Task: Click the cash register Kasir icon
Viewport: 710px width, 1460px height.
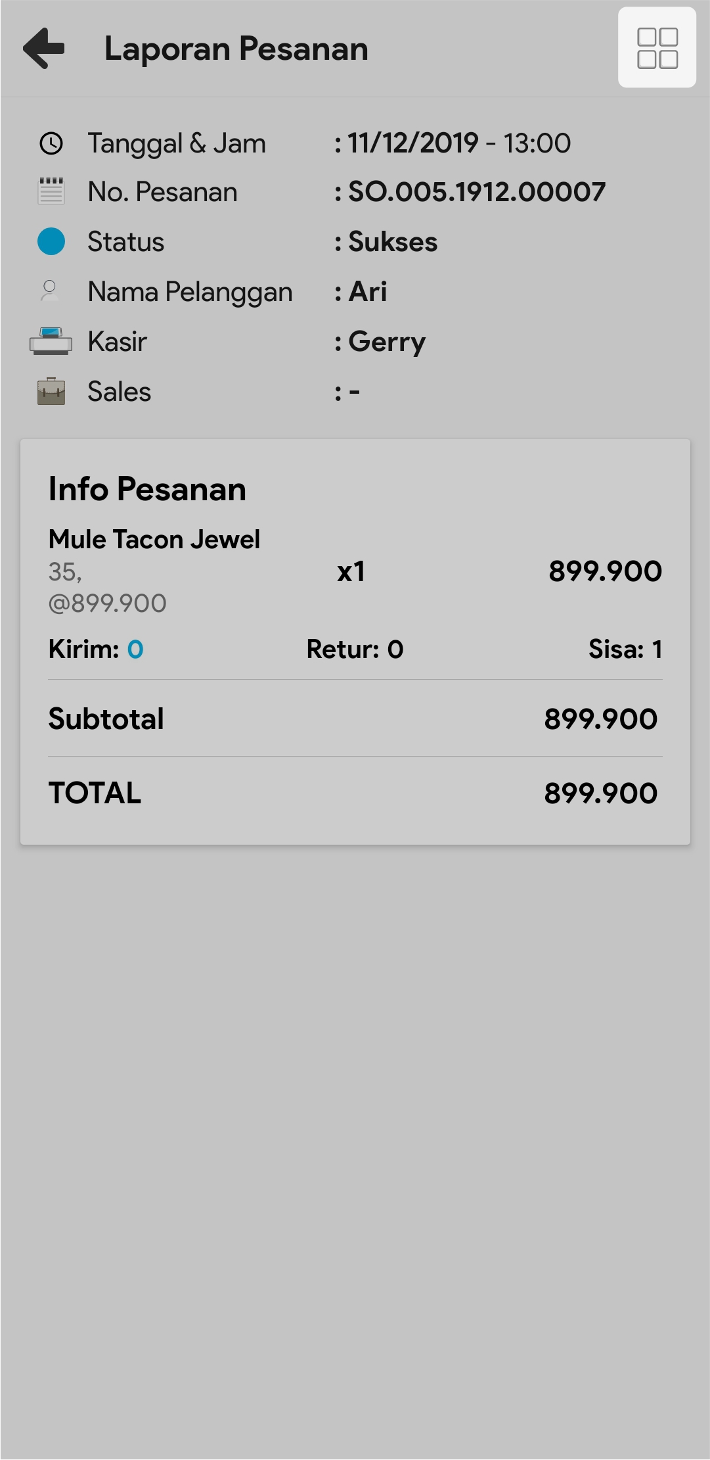Action: [x=51, y=341]
